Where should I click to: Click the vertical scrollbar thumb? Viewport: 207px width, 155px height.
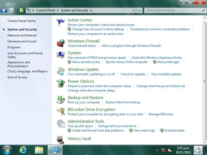pos(205,81)
